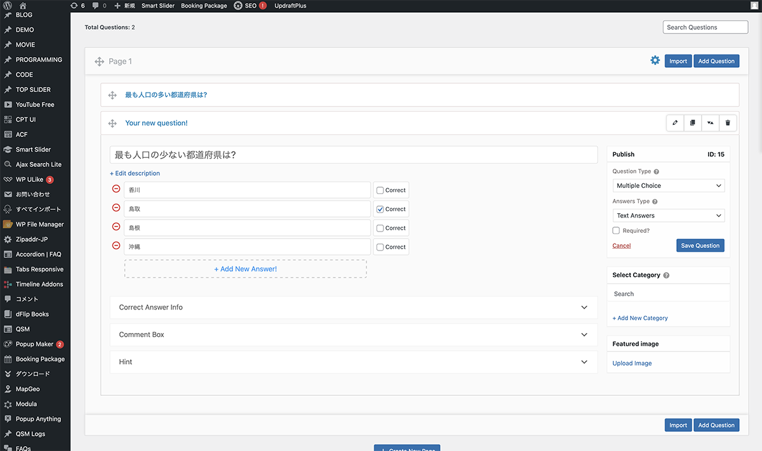Expand the Correct Answer Info section
The image size is (762, 451).
pos(353,308)
